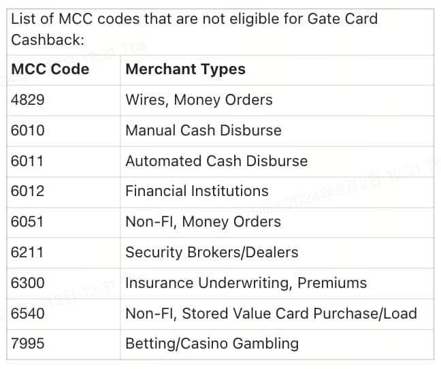Viewport: 441px width, 369px height.
Task: Select the 4829 code cell
Action: (28, 100)
